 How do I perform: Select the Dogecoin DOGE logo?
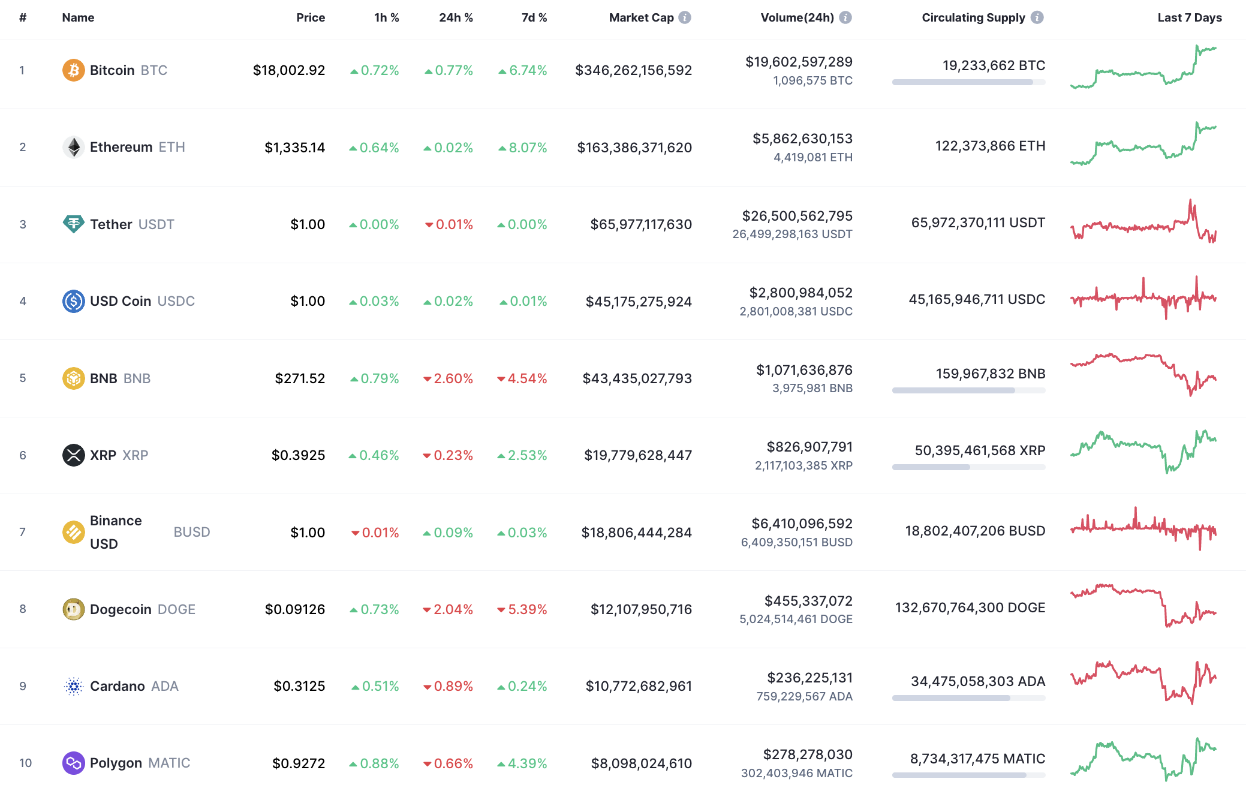[73, 609]
